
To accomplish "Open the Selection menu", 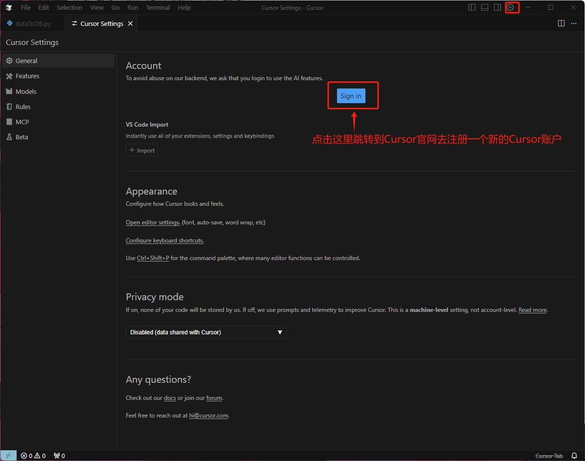I will [x=69, y=7].
